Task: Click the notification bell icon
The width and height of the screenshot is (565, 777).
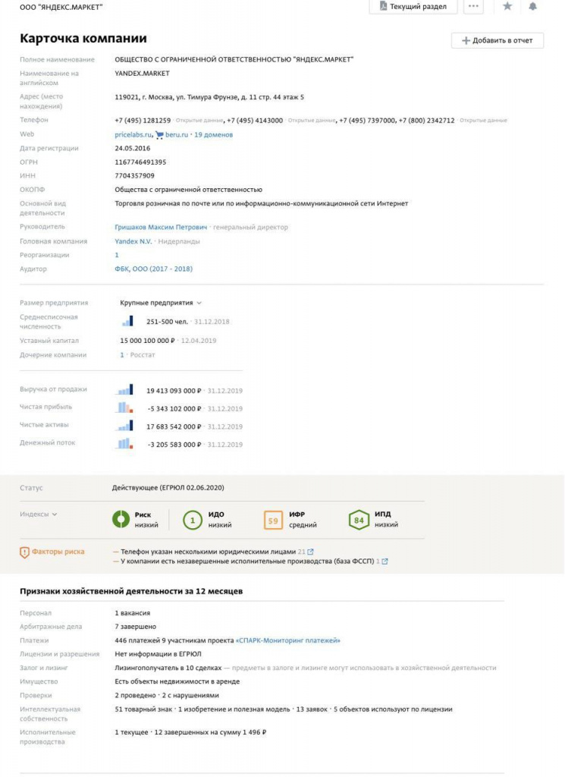Action: tap(533, 6)
